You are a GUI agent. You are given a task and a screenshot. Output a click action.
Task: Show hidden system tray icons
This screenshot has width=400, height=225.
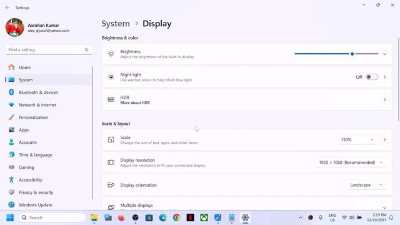click(x=301, y=217)
